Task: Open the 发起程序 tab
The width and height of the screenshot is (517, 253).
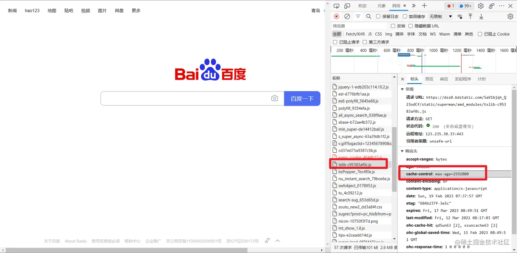Action: 463,79
